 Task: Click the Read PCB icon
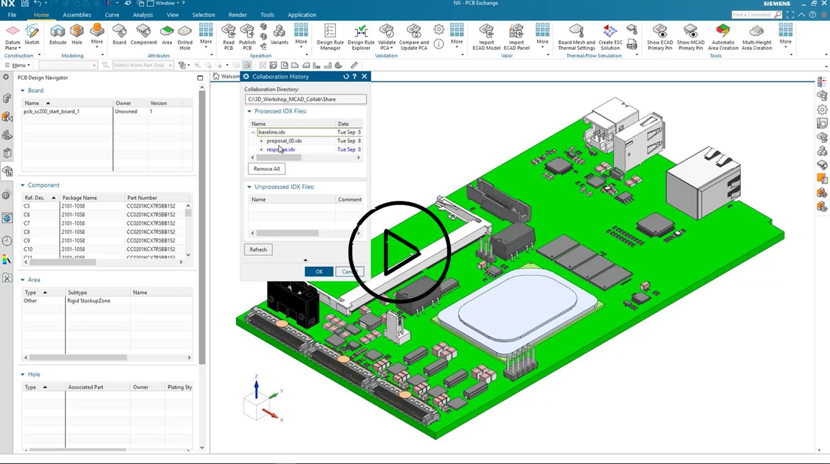228,36
